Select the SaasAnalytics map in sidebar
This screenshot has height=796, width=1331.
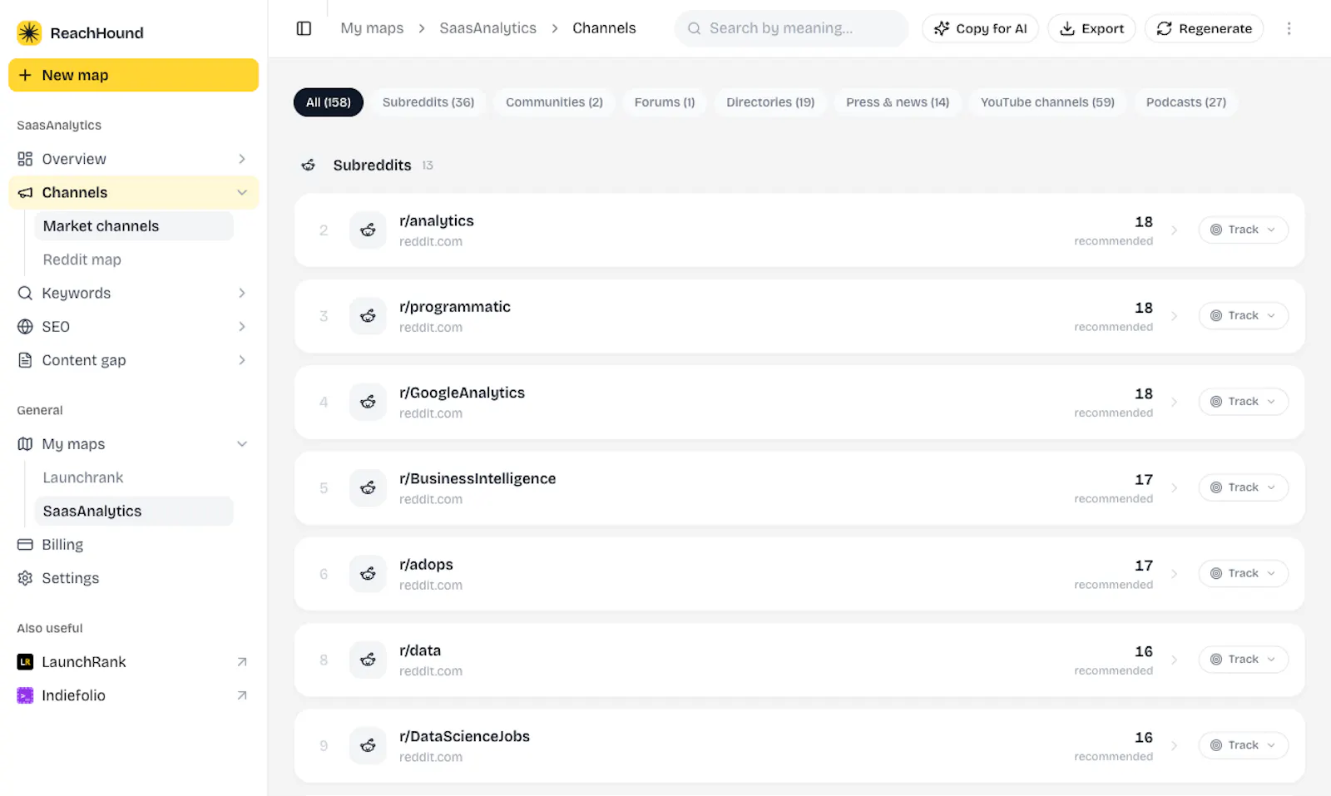[x=134, y=512]
